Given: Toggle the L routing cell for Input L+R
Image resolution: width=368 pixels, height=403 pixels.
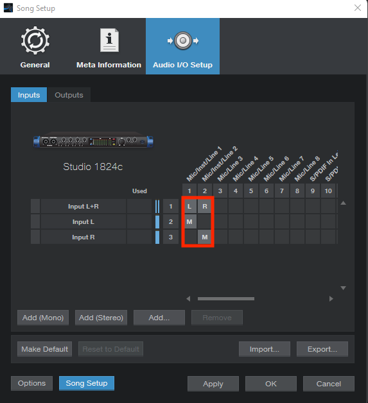Looking at the screenshot, I should pos(189,206).
